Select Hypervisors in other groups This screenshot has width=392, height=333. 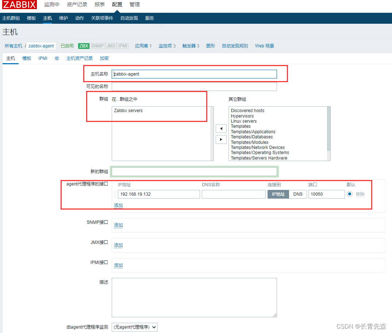point(242,116)
